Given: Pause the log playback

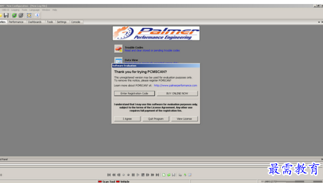Looking at the screenshot, I should point(133,175).
